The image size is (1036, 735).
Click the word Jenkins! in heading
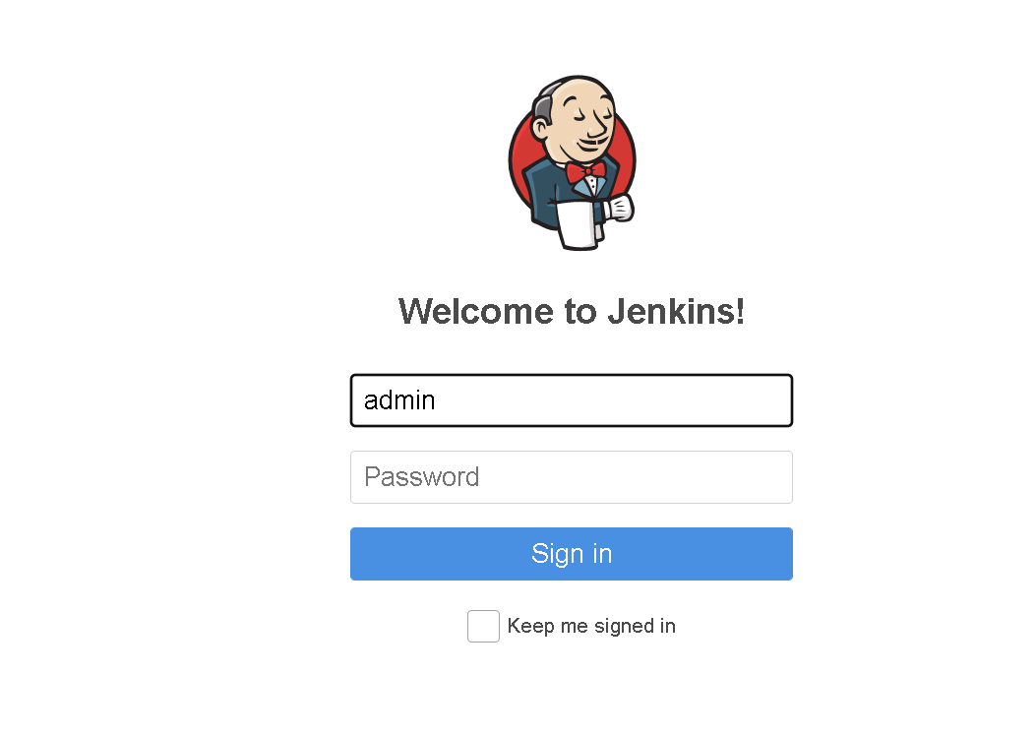(x=677, y=311)
